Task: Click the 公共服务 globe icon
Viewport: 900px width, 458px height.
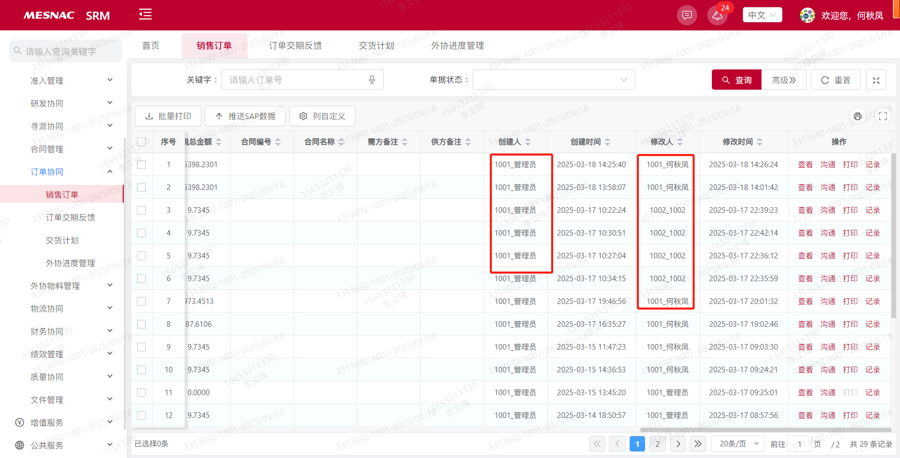Action: coord(20,445)
